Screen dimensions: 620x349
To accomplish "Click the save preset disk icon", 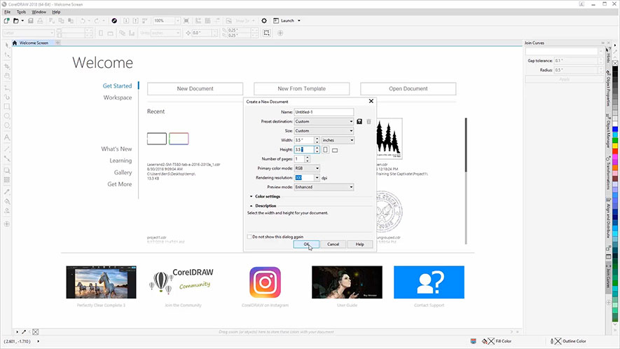I will click(359, 121).
